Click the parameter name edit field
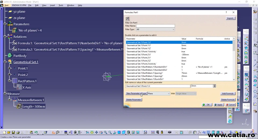This screenshot has height=139, width=258. point(158,86)
